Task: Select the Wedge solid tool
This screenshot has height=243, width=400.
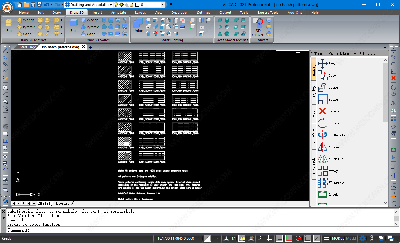Action: [90, 20]
